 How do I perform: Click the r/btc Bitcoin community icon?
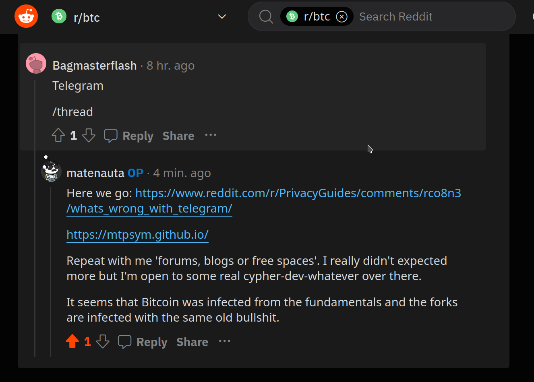coord(59,17)
